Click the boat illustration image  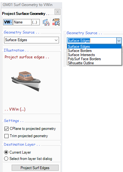[26, 81]
